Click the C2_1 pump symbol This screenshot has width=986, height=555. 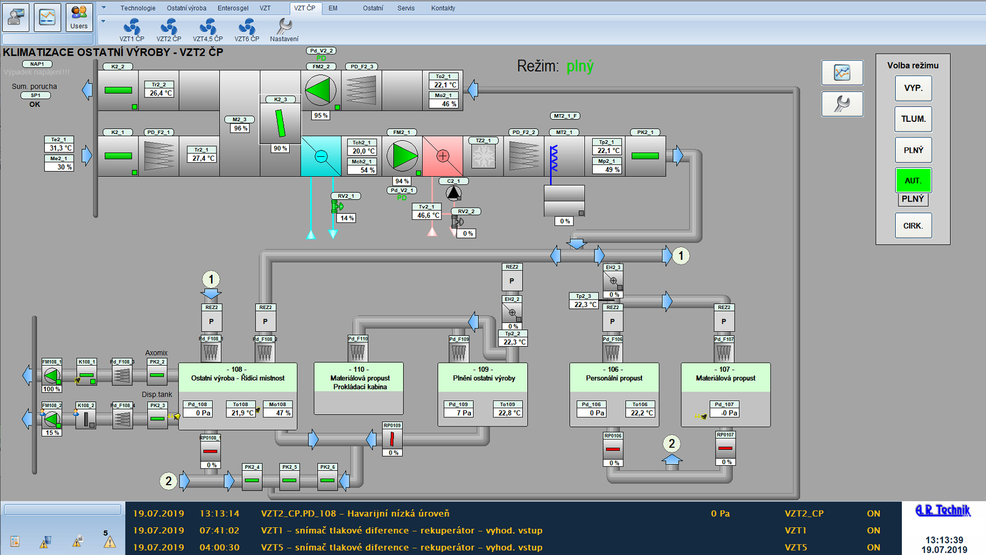[x=454, y=193]
